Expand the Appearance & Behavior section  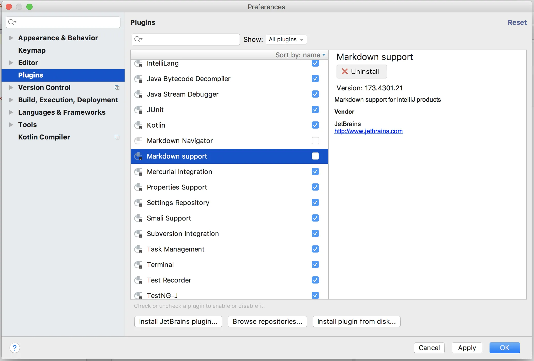click(x=11, y=38)
